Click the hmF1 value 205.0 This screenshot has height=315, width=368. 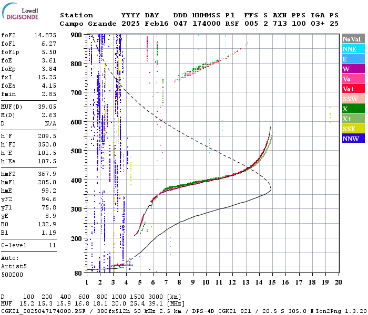(47, 182)
